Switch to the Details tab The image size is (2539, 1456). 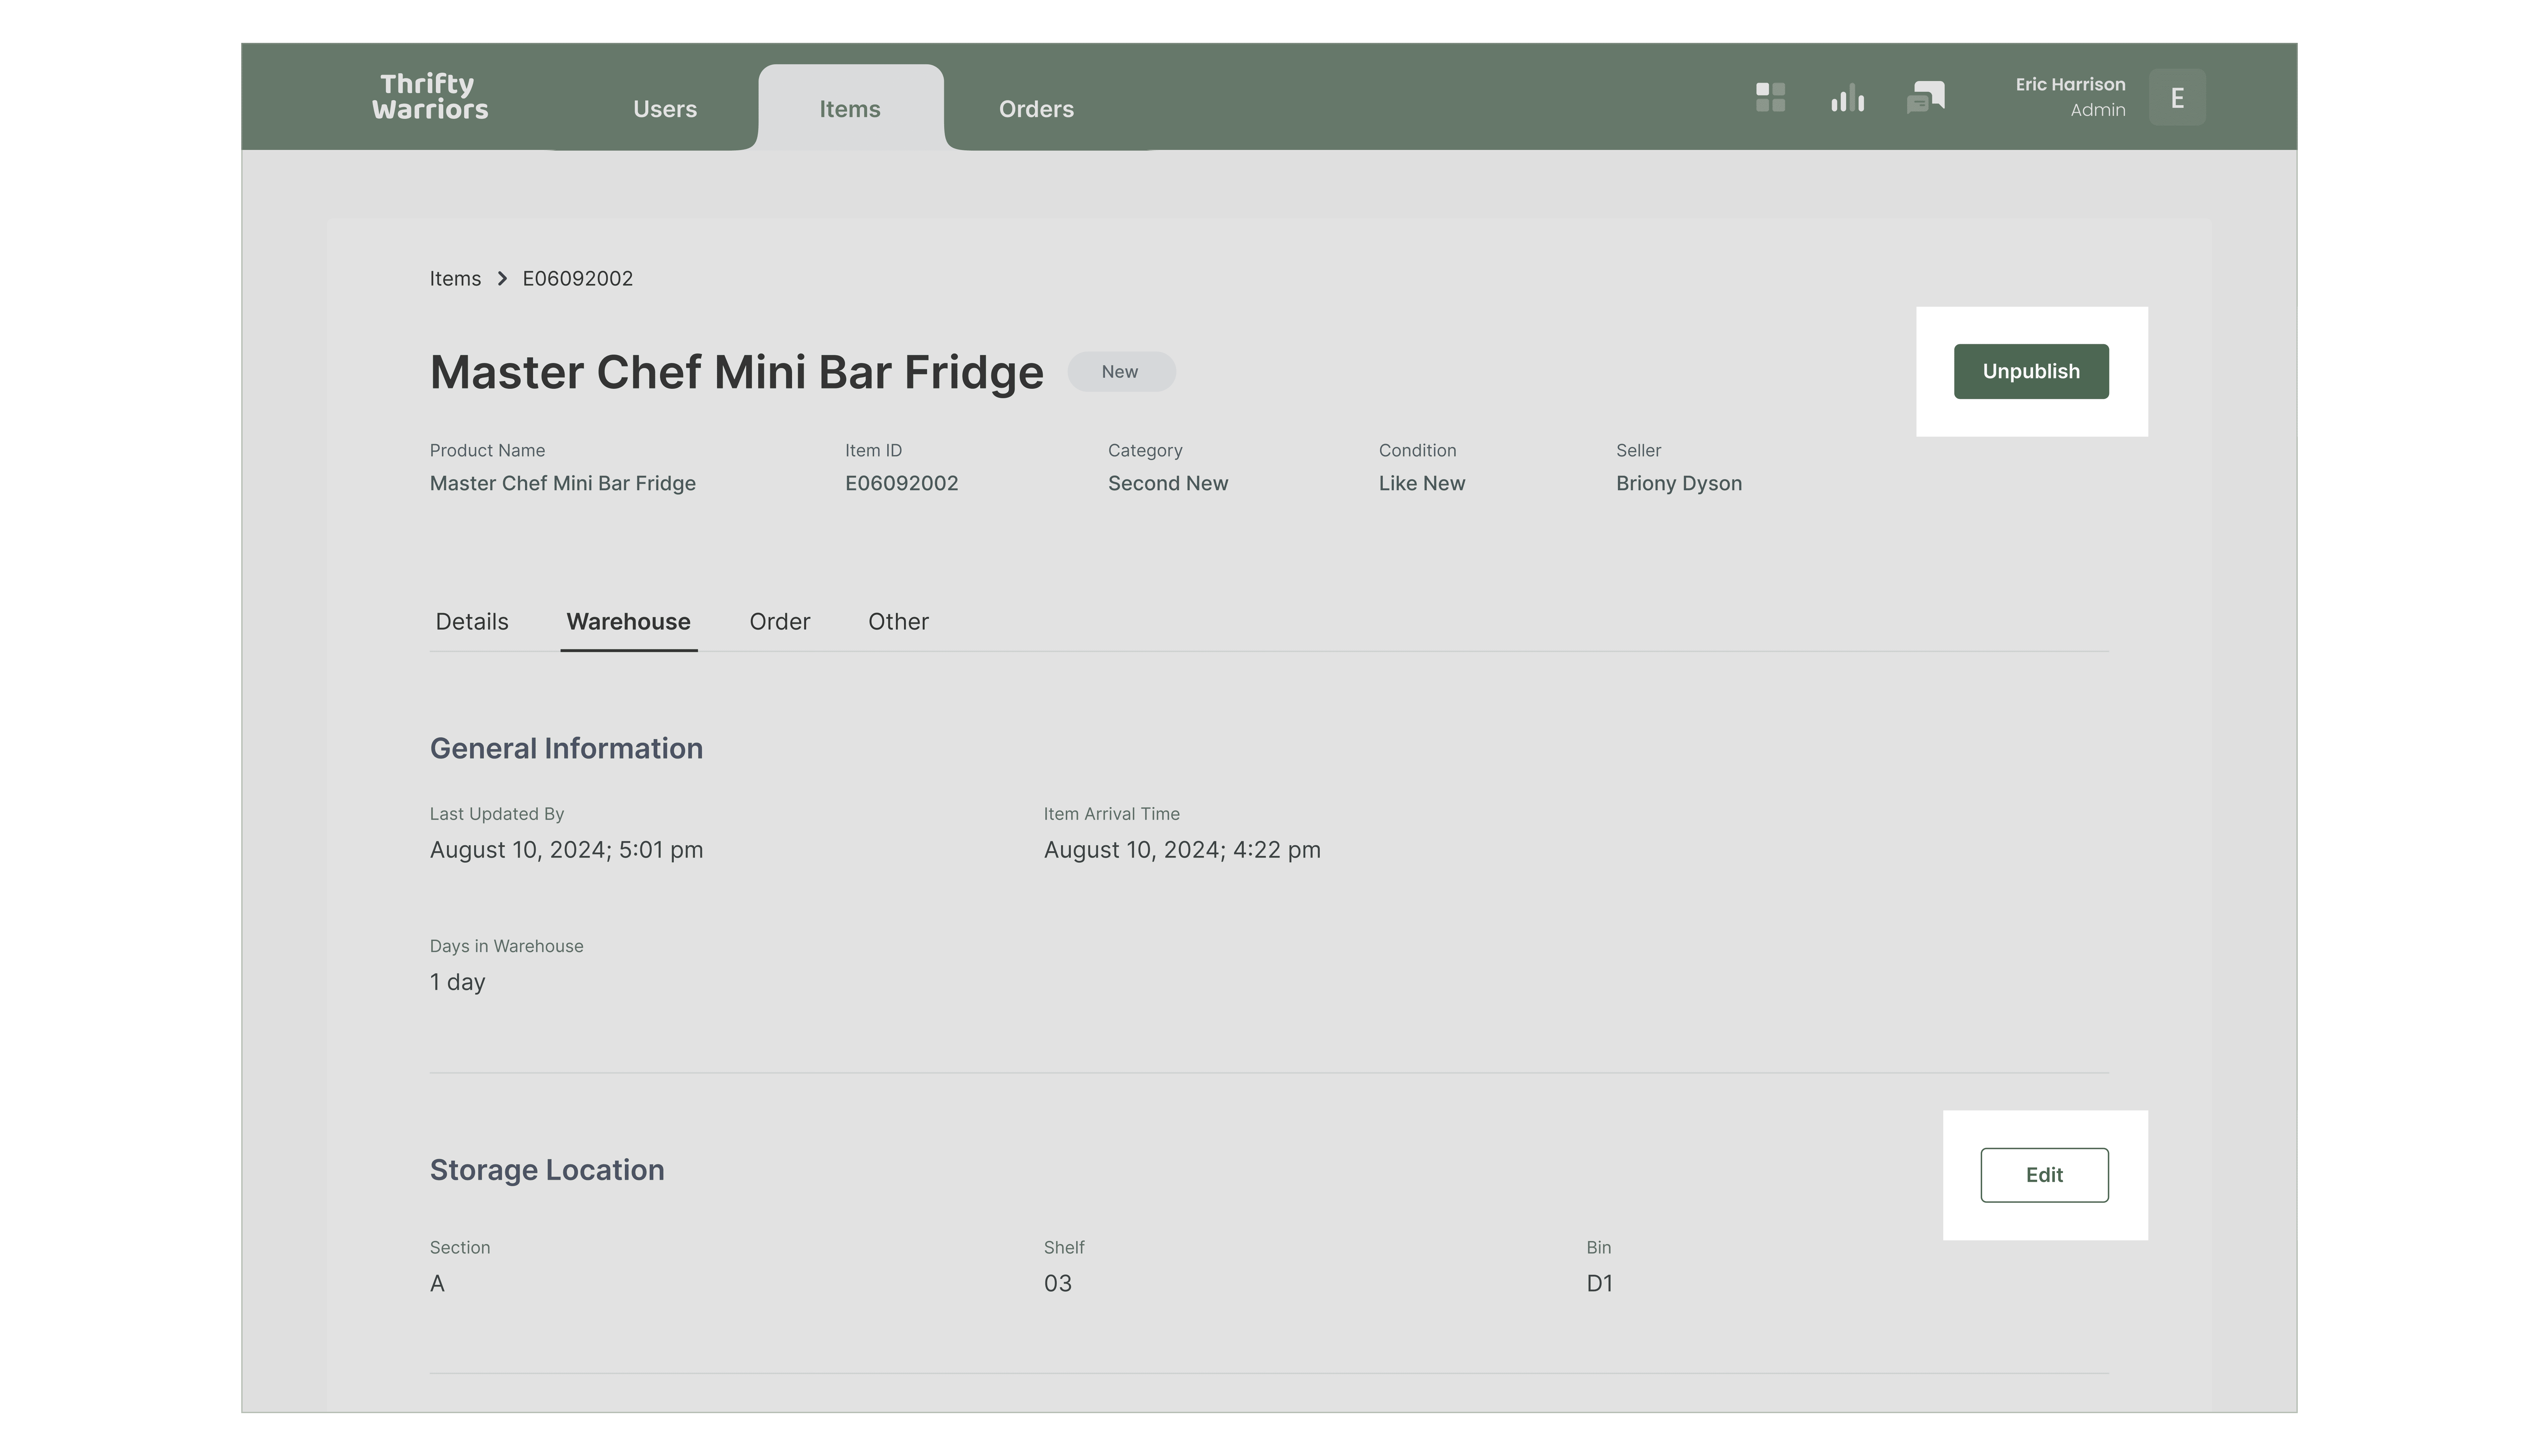pyautogui.click(x=472, y=622)
